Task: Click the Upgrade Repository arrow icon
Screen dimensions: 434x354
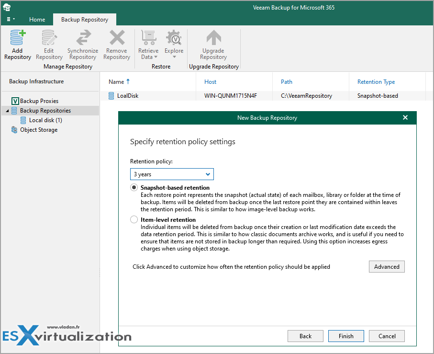Action: (213, 37)
